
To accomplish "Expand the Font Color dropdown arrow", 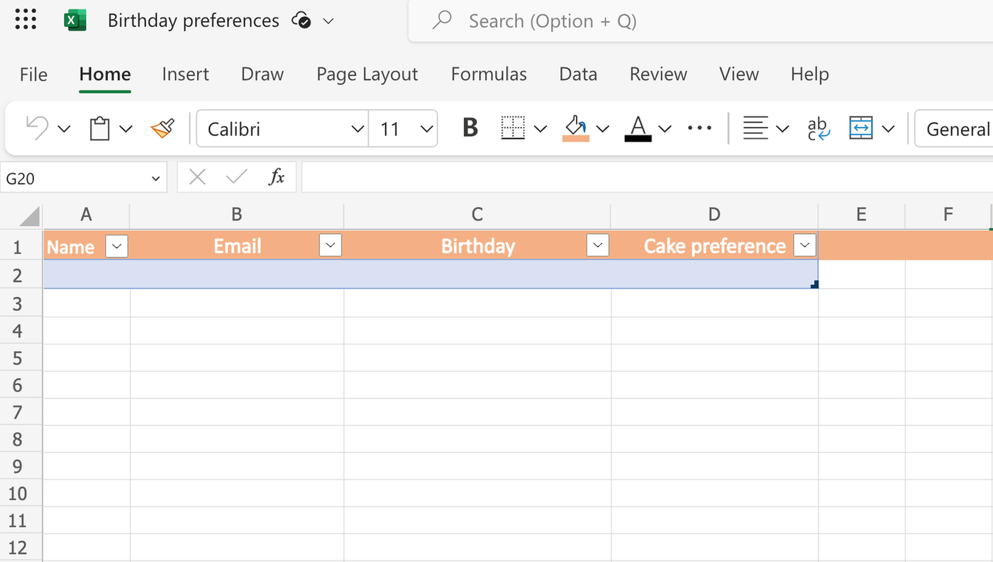I will pyautogui.click(x=665, y=128).
